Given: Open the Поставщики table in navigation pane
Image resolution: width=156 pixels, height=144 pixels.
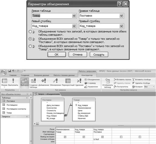Looking at the screenshot, I should [12, 105].
